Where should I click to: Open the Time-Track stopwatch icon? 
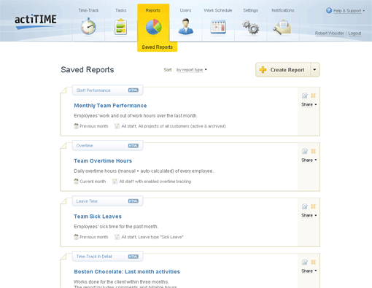tap(88, 26)
